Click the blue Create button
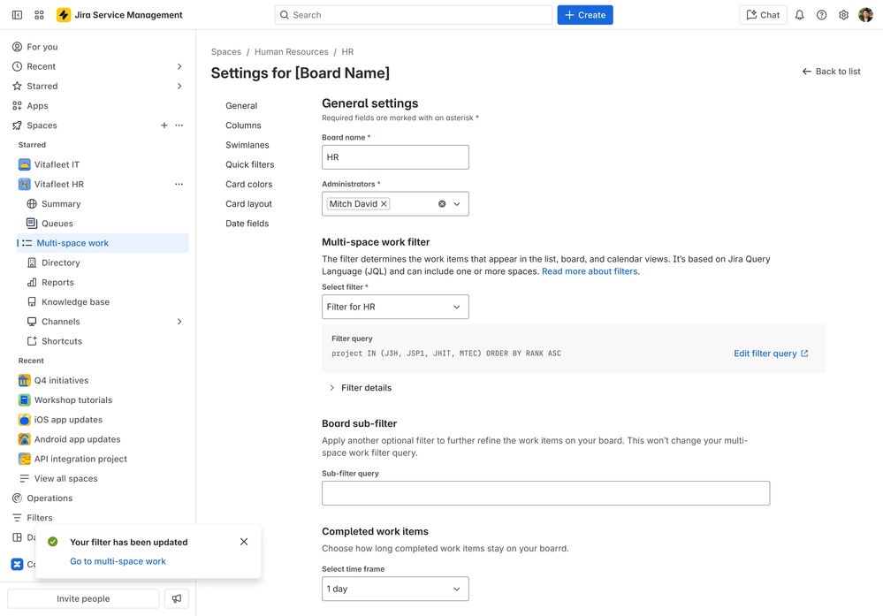Viewport: 883px width, 616px height. [x=585, y=15]
